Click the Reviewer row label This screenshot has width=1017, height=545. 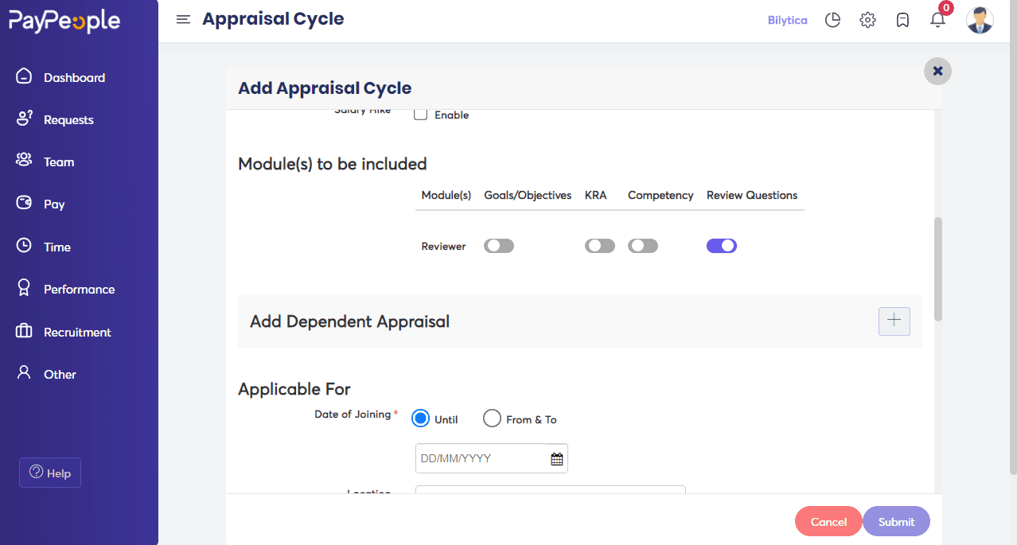coord(443,247)
